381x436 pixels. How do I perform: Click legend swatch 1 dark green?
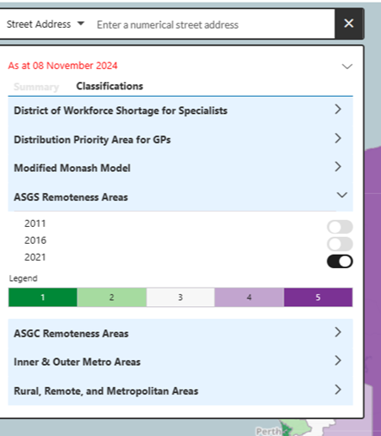coord(43,297)
